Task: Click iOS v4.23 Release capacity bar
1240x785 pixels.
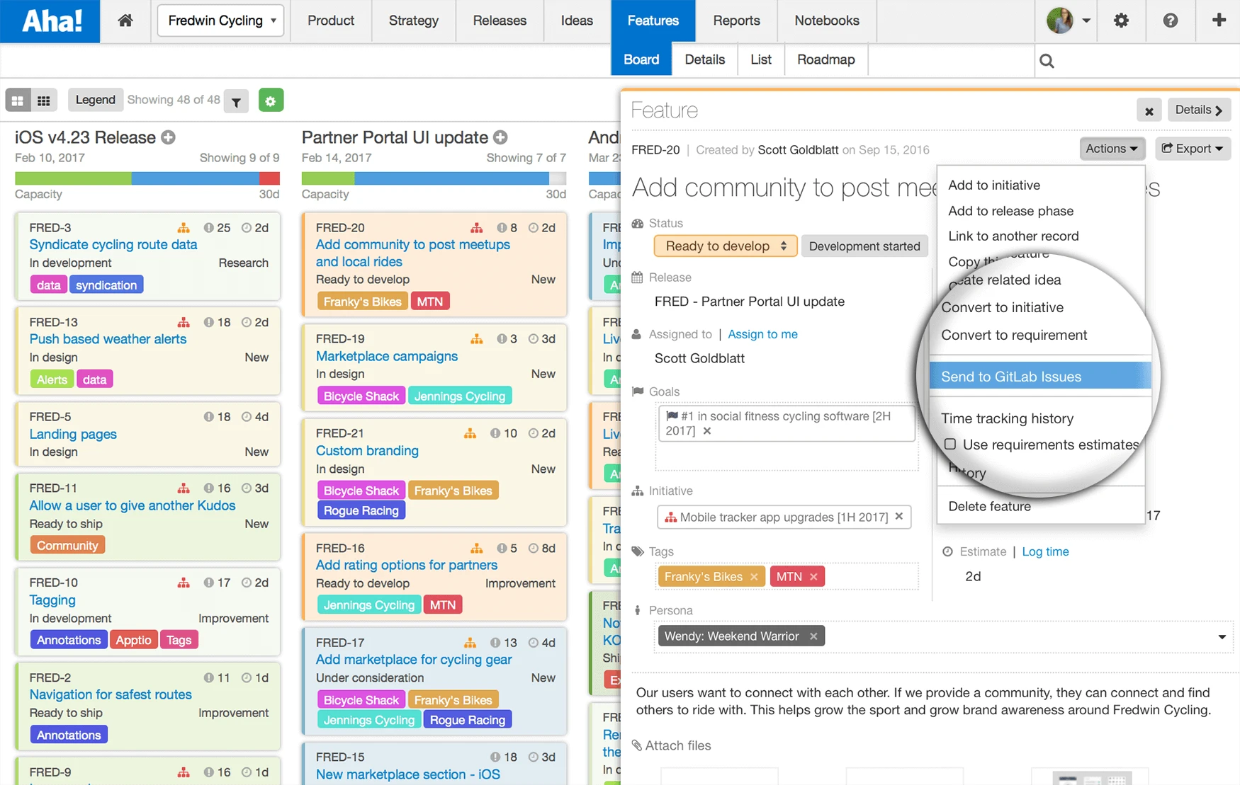Action: click(x=147, y=178)
